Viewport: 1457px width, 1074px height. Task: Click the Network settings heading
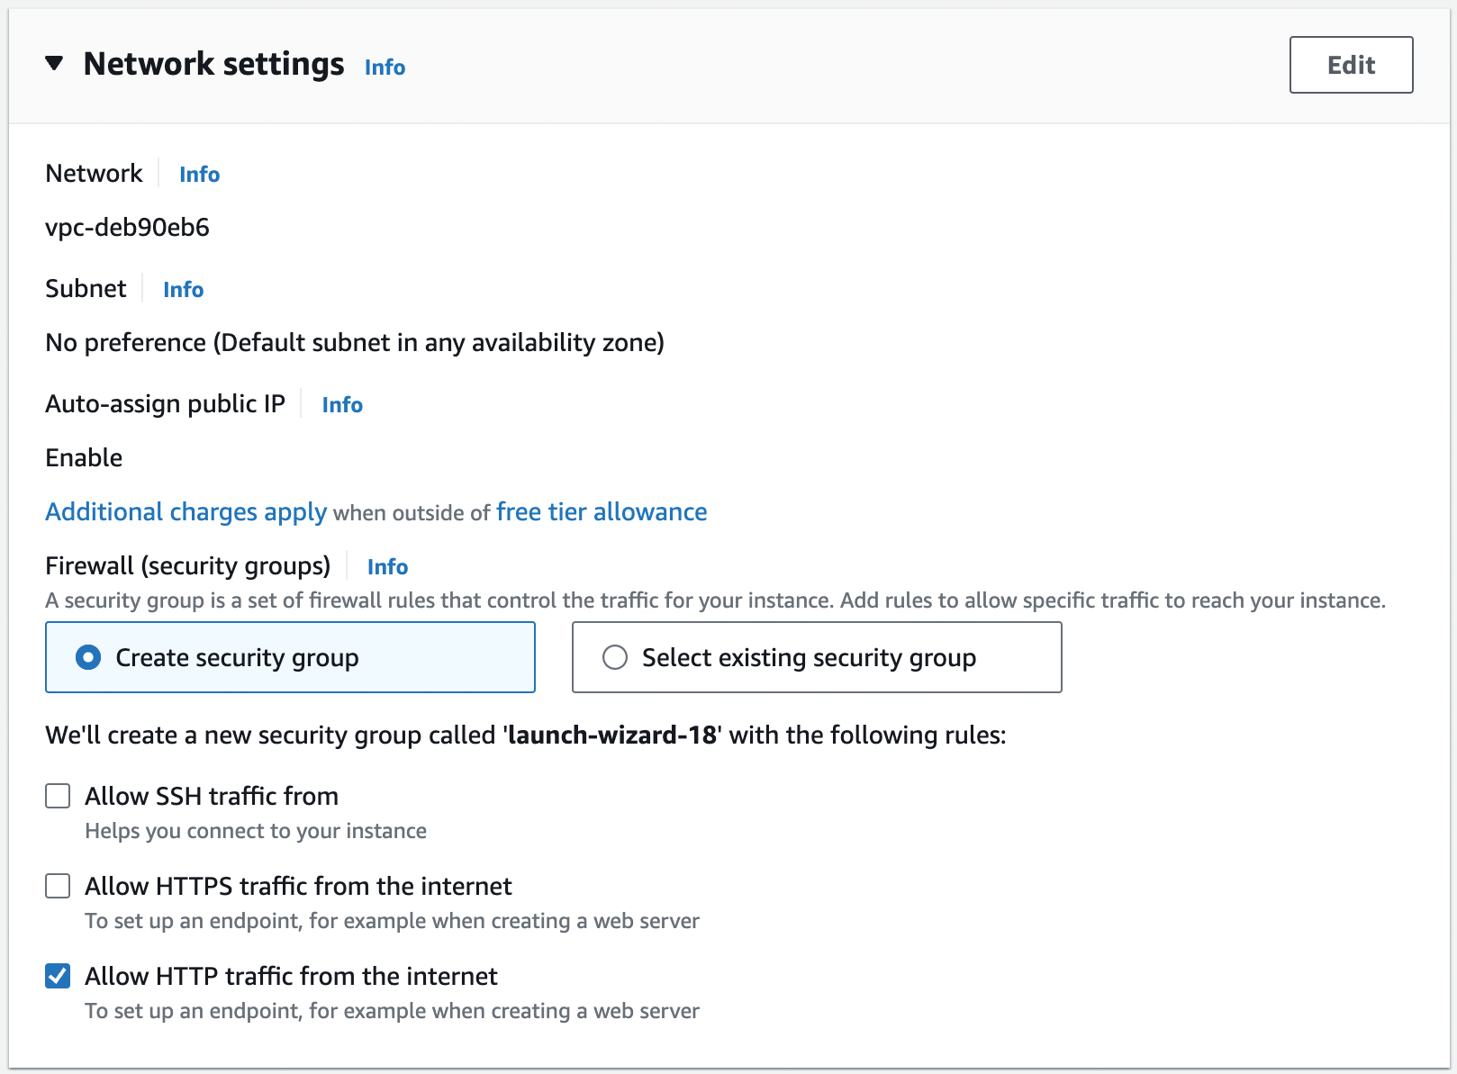pos(213,64)
